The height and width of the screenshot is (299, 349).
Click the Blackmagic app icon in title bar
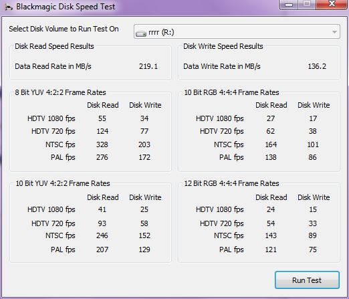pyautogui.click(x=9, y=7)
